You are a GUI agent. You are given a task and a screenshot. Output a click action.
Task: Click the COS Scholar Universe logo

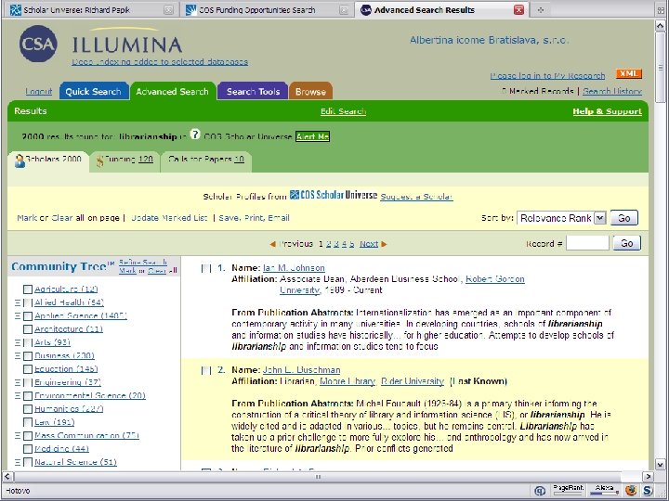pyautogui.click(x=334, y=195)
